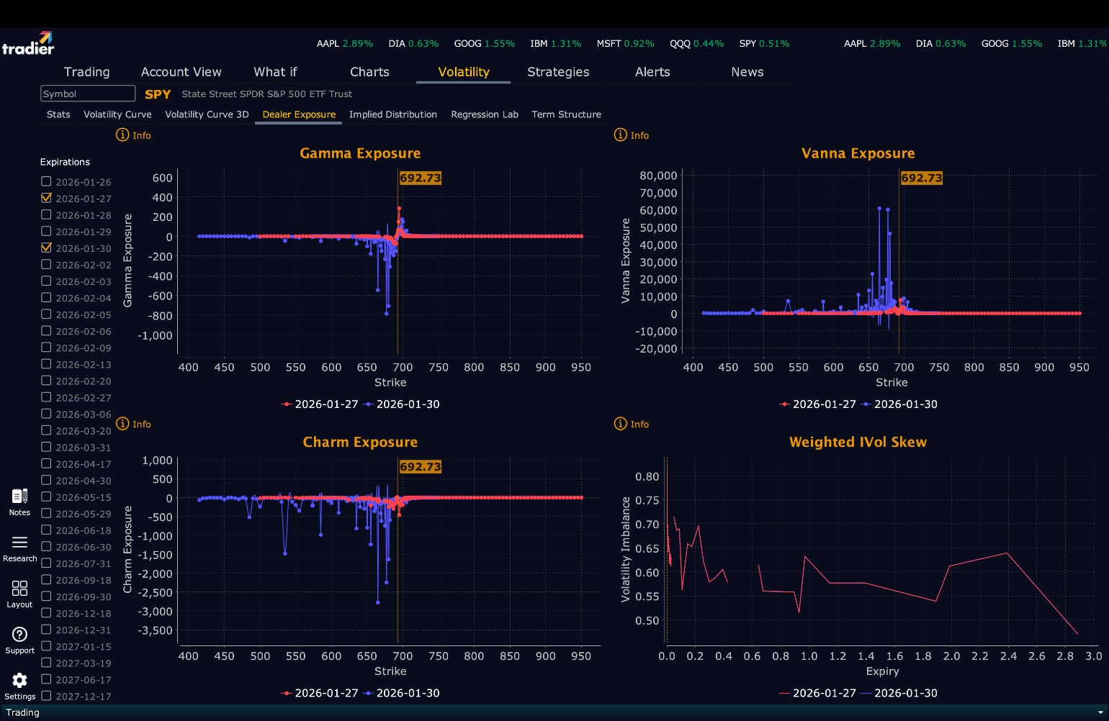Open the Layout grid icon
This screenshot has height=721, width=1109.
click(x=19, y=589)
